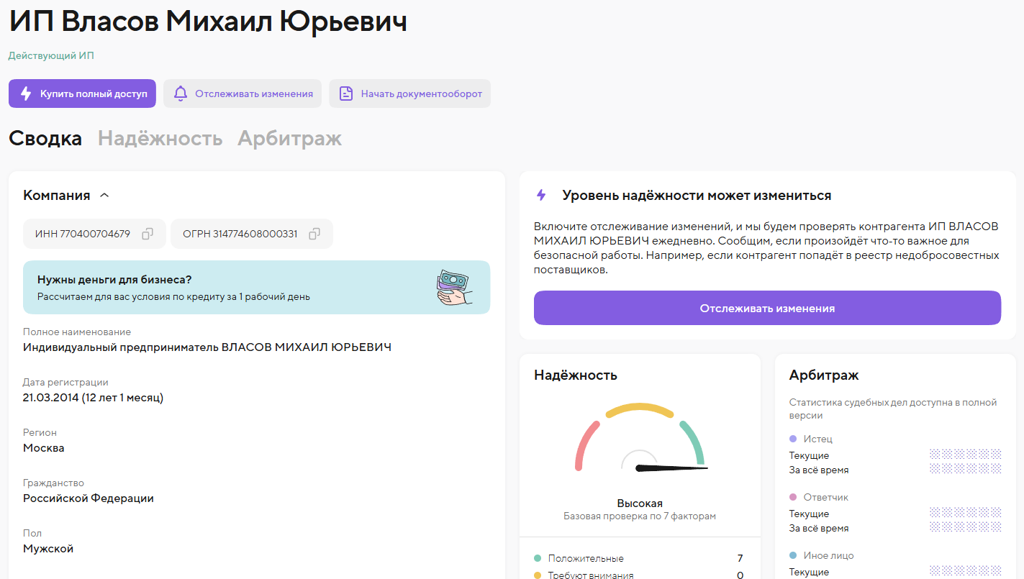Open the Арбитраж tab

tap(289, 138)
